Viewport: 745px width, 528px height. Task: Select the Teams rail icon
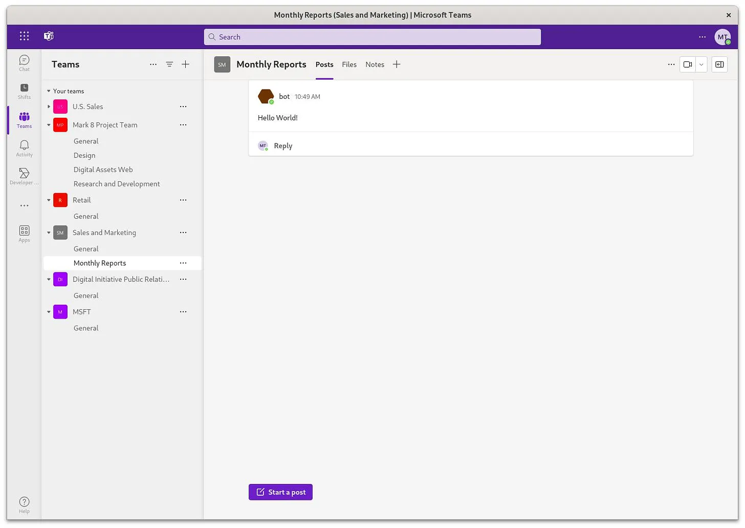[24, 120]
